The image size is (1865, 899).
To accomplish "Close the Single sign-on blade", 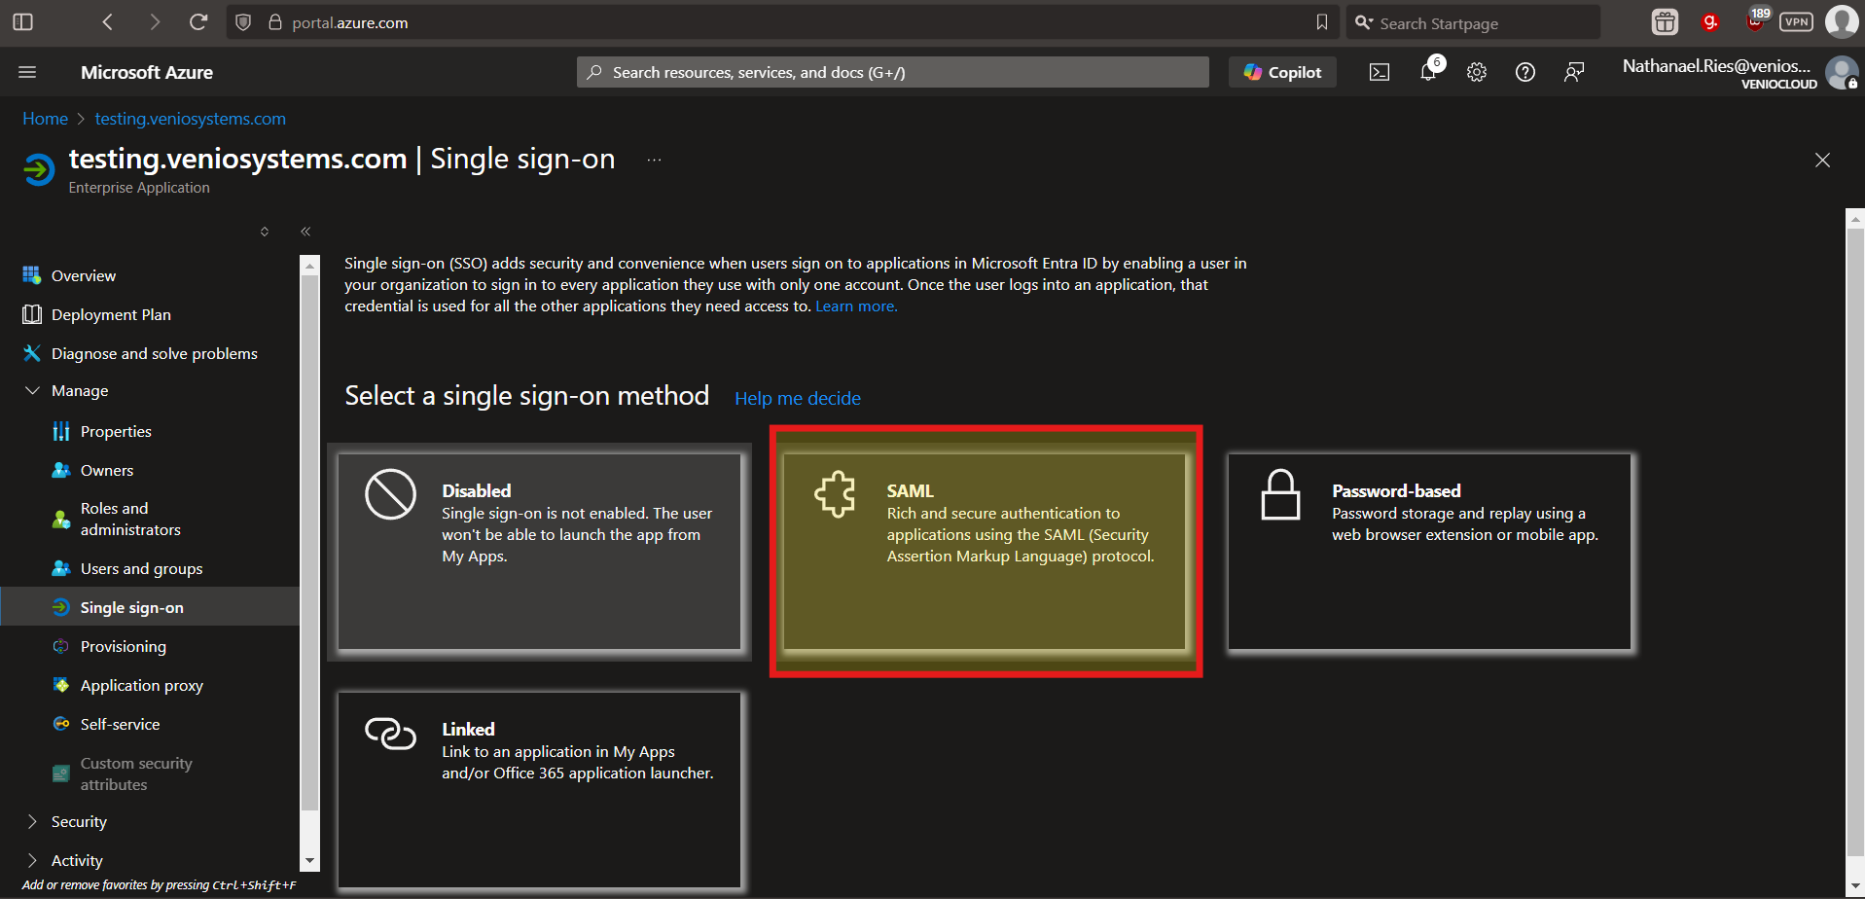I will tap(1822, 161).
